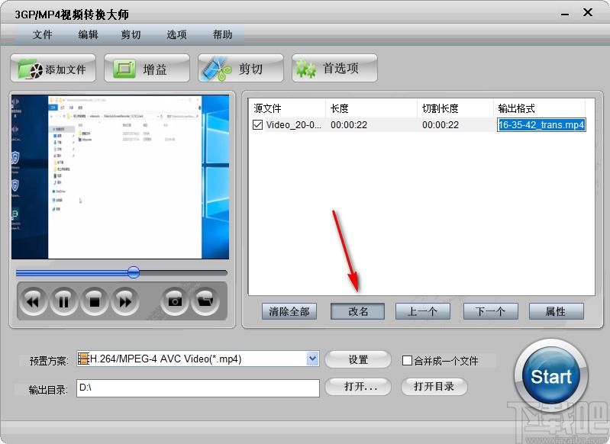Take a snapshot with camera icon

coord(175,301)
